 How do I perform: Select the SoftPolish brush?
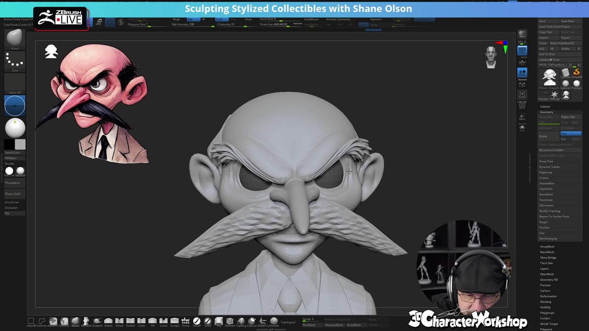tap(208, 321)
